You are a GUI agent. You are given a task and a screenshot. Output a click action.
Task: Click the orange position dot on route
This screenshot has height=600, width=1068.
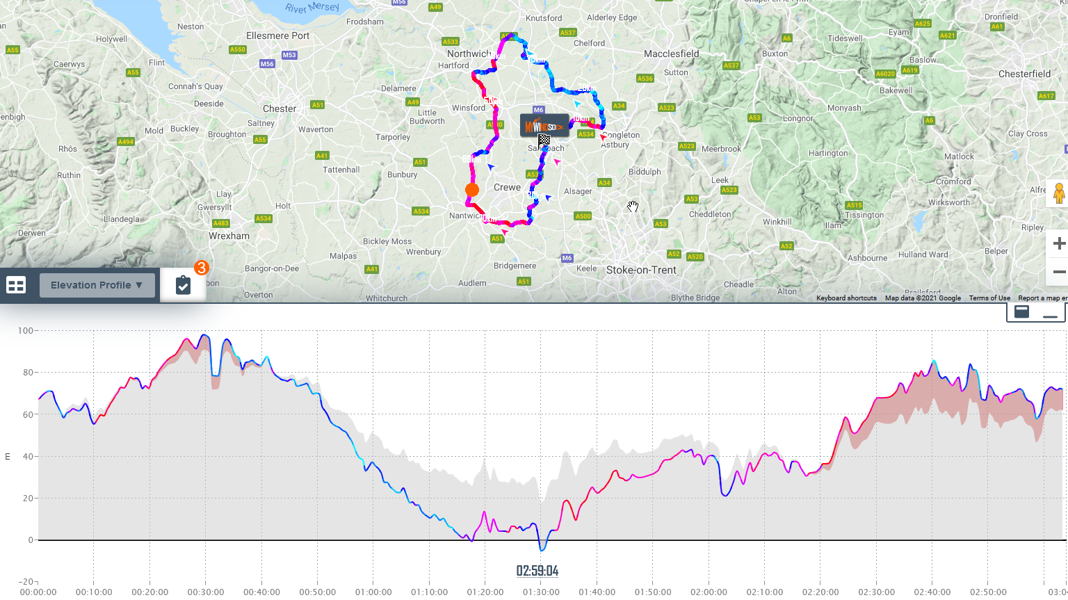tap(472, 190)
